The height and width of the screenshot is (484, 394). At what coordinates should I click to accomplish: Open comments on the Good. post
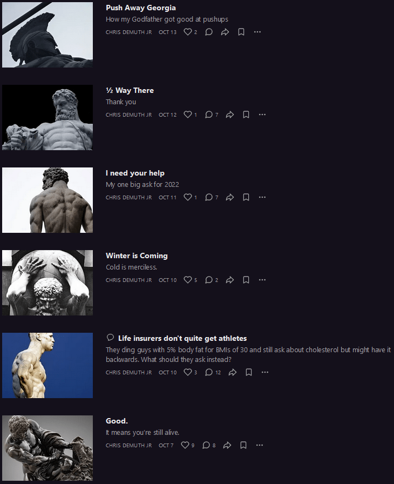coord(209,445)
